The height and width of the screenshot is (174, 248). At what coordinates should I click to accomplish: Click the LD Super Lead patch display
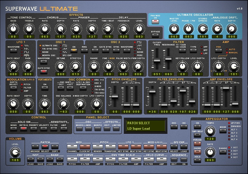point(146,126)
